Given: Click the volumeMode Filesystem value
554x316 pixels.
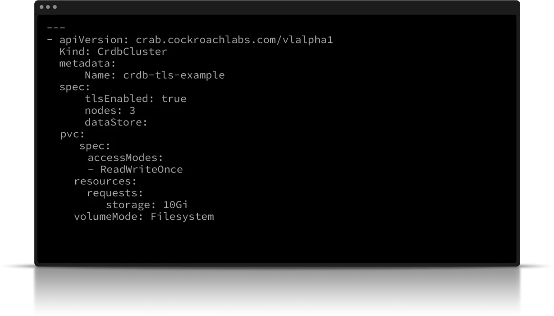Looking at the screenshot, I should (182, 216).
